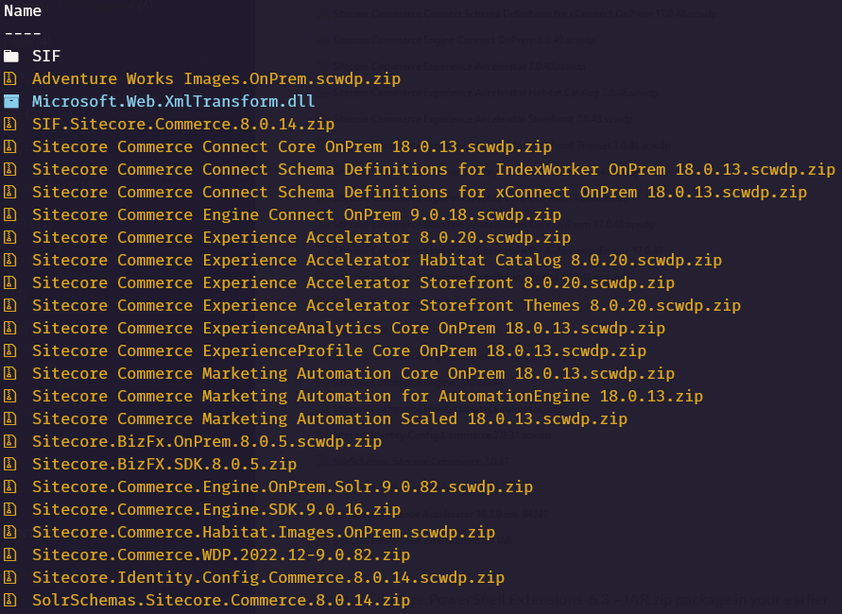This screenshot has height=614, width=842.
Task: Click the zip icon beside Schema Definitions for IndexWorker
Action: pyautogui.click(x=9, y=169)
